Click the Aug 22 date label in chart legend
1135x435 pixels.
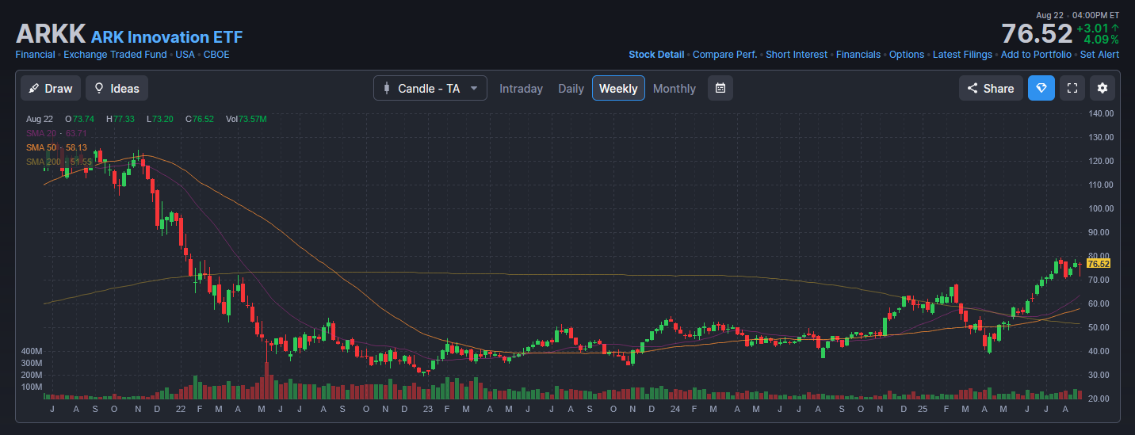(39, 119)
